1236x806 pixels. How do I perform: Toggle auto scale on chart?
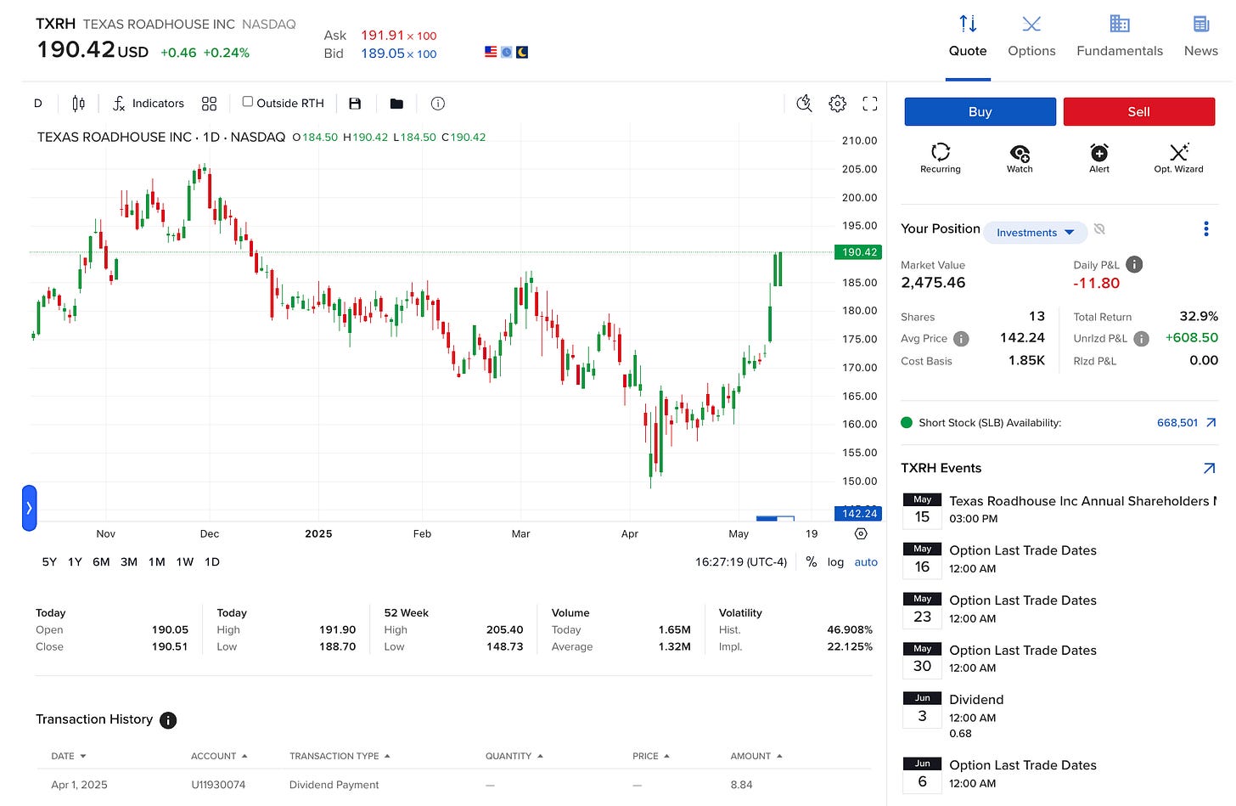pyautogui.click(x=866, y=562)
